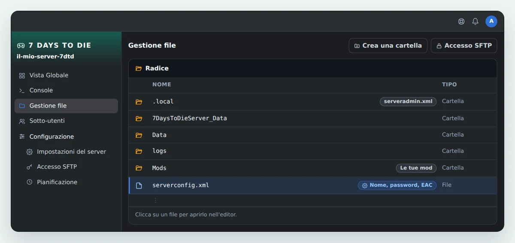Click the folder icon in the .local row
Viewport: 515px width, 243px height.
[139, 102]
